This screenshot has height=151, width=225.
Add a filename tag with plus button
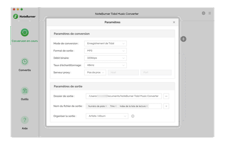pos(166,106)
